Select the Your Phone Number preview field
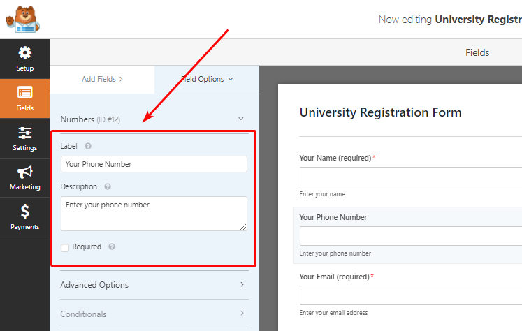522x331 pixels. click(411, 236)
